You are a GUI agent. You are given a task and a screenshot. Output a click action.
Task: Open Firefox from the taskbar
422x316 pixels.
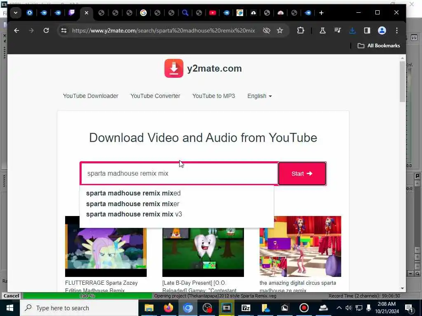pyautogui.click(x=169, y=308)
